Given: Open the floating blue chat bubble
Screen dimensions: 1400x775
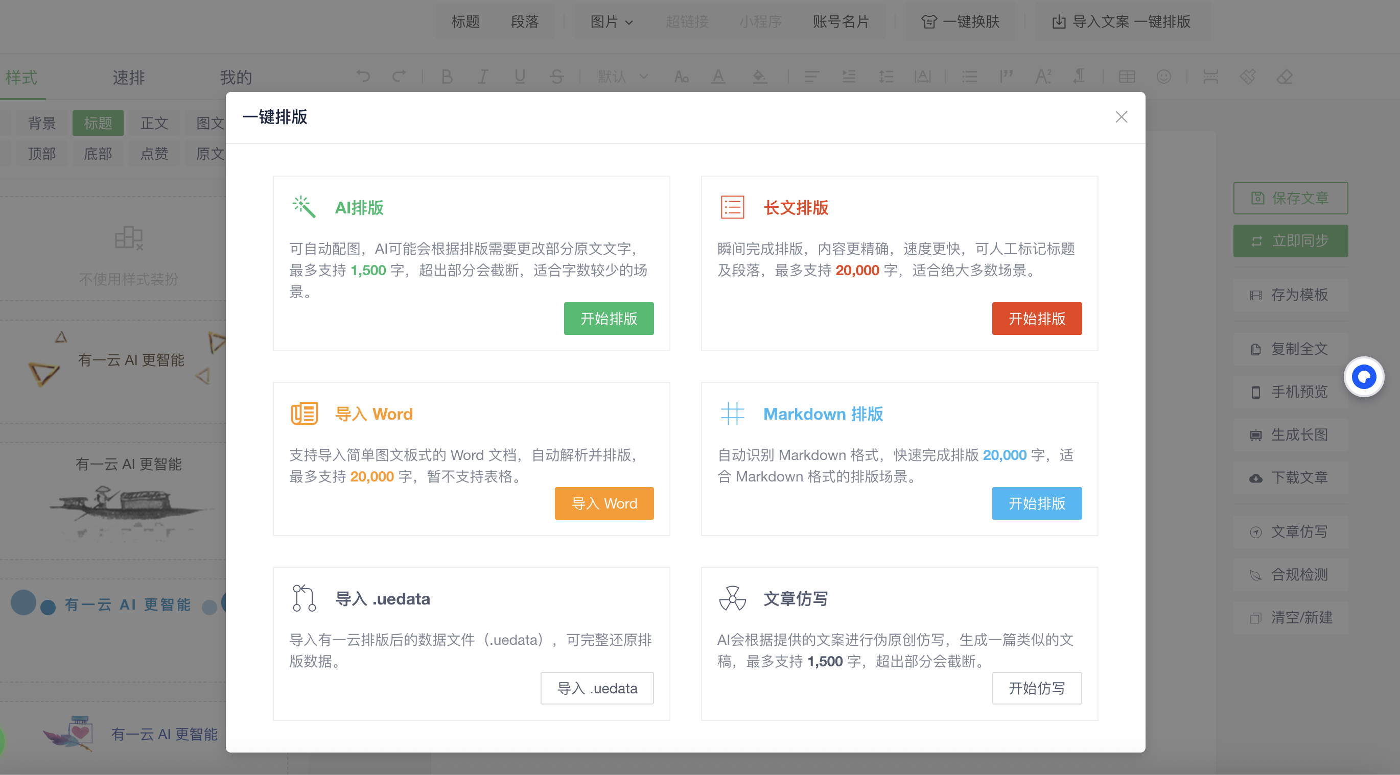Looking at the screenshot, I should (1364, 376).
